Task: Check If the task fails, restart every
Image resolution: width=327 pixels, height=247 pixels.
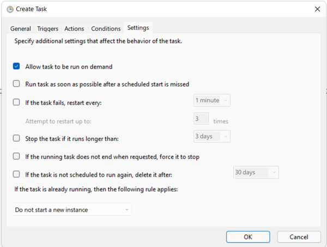Action: tap(16, 102)
